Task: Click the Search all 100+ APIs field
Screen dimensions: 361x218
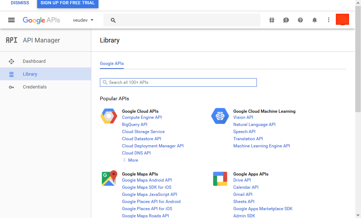Action: (178, 82)
